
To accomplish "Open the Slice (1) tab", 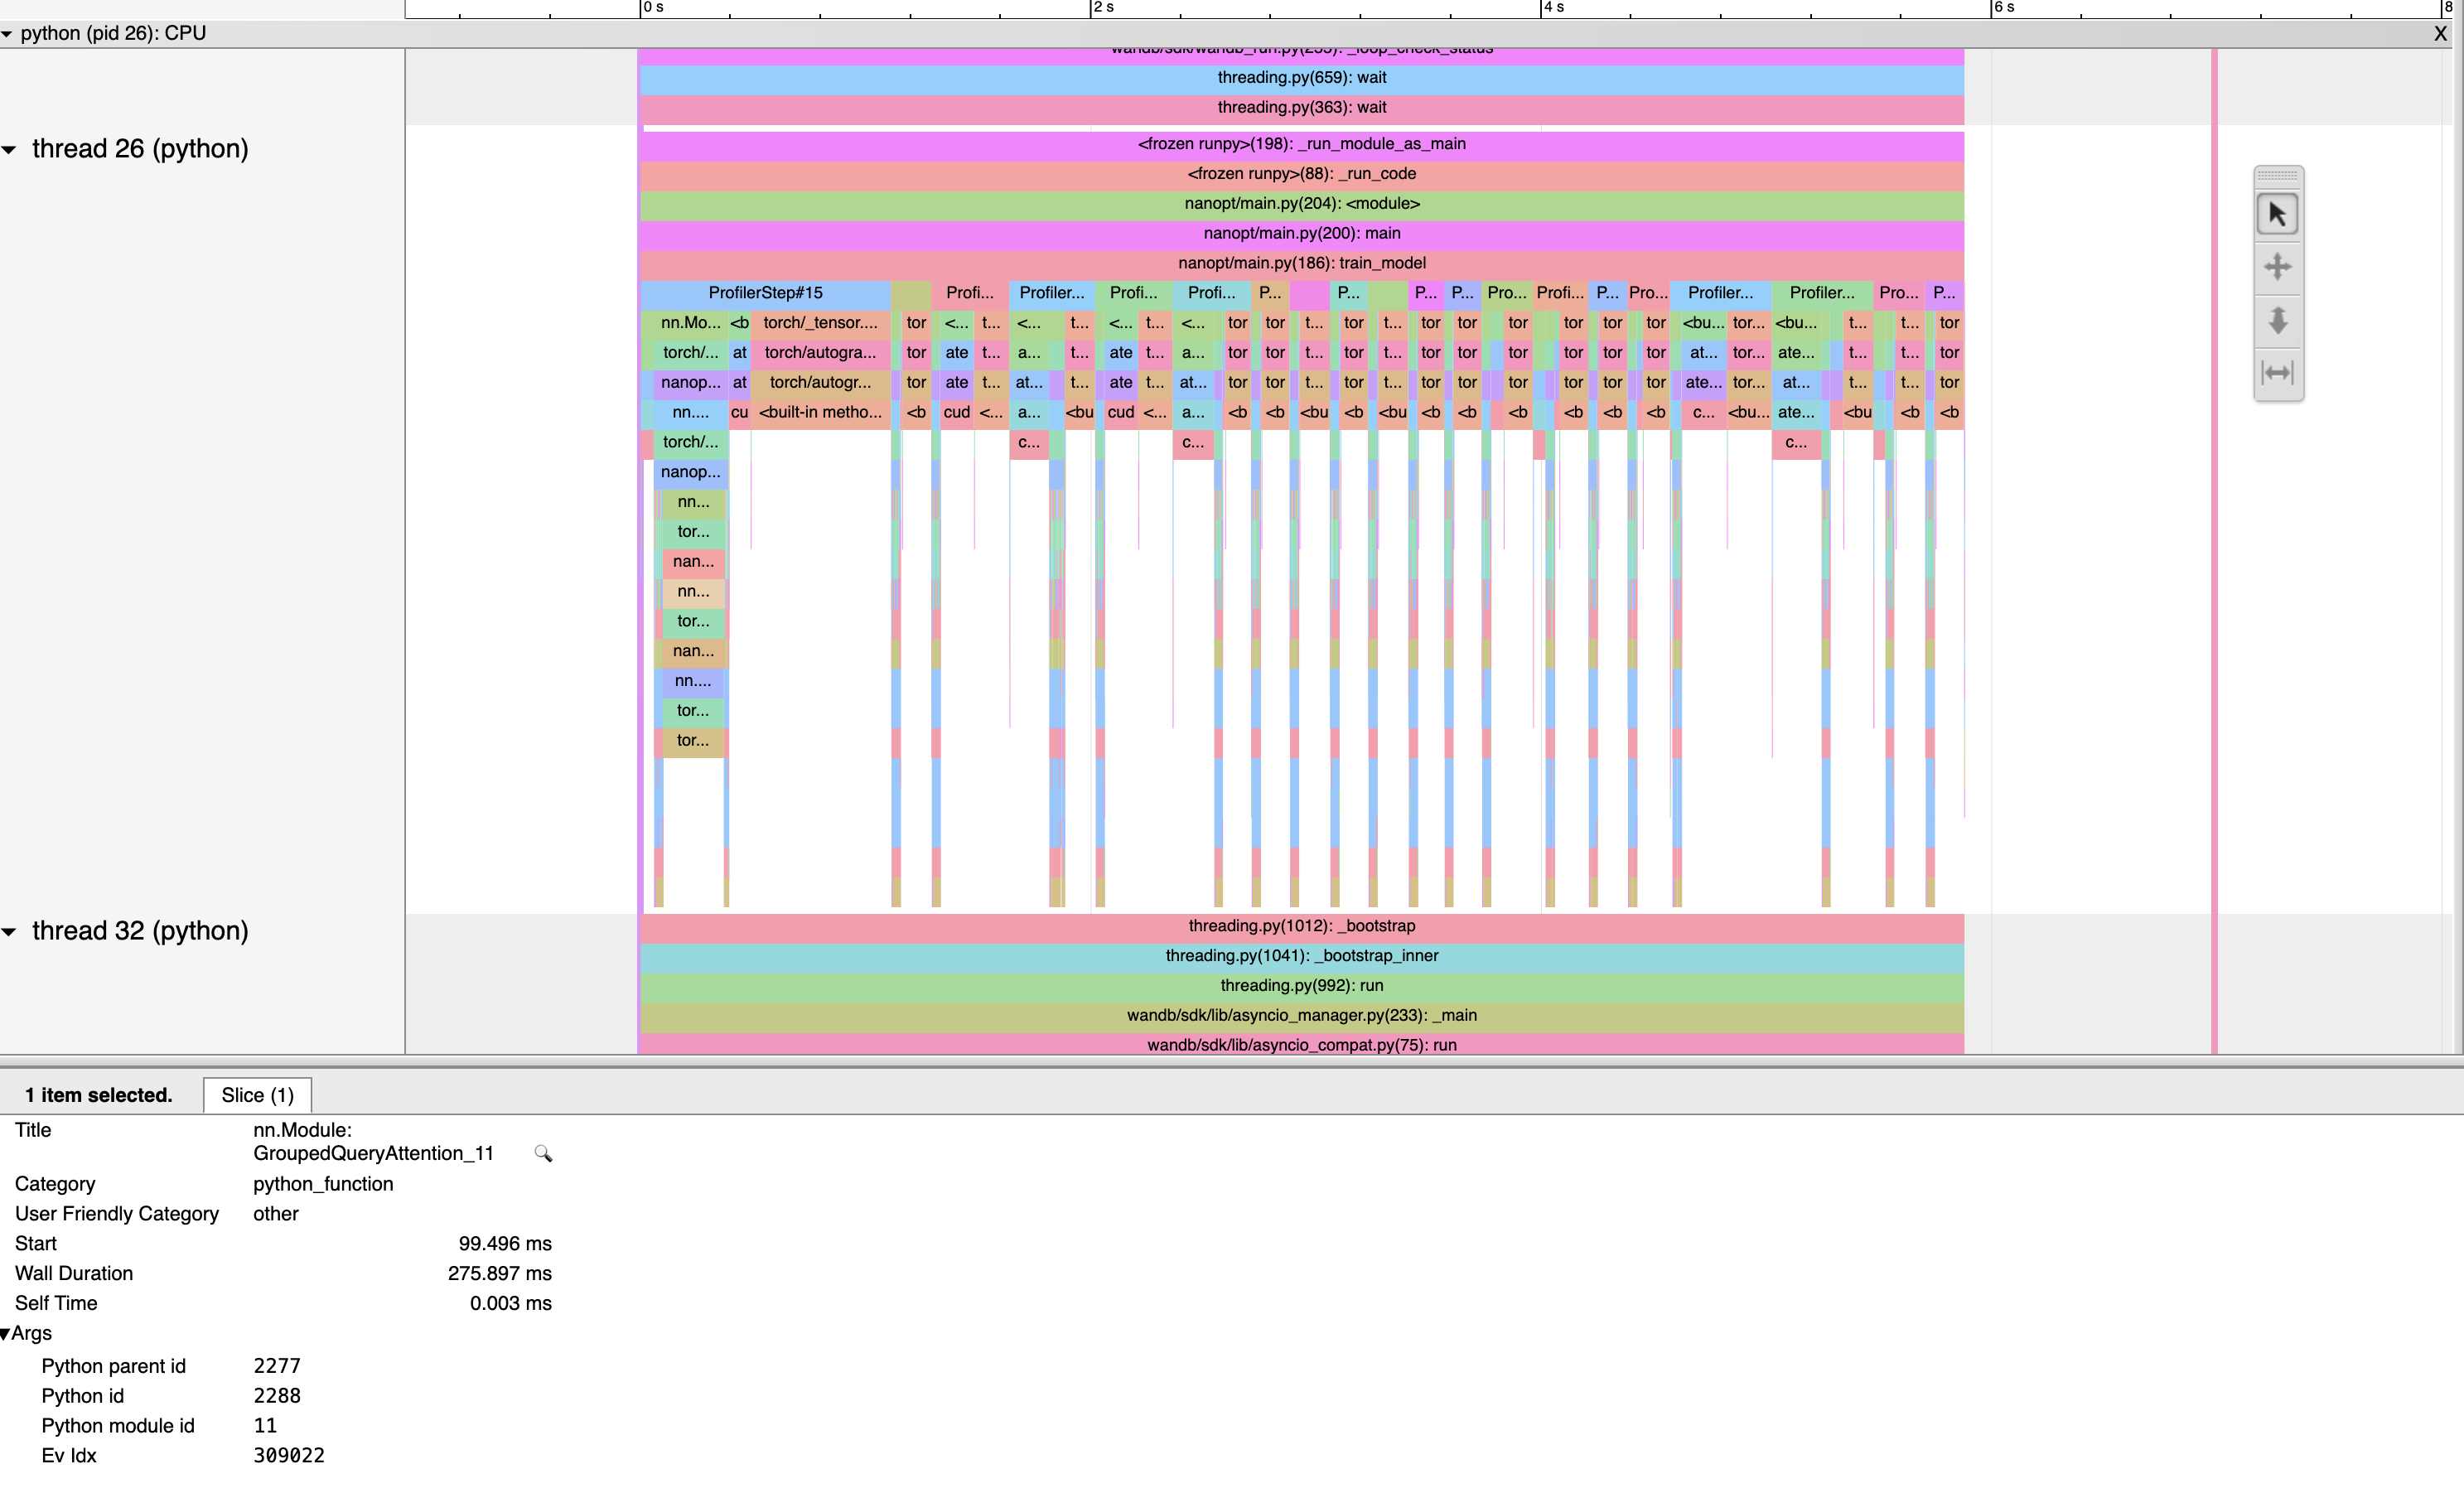I will [257, 1095].
